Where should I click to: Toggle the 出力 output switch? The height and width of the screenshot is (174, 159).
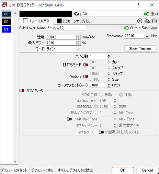tap(146, 14)
